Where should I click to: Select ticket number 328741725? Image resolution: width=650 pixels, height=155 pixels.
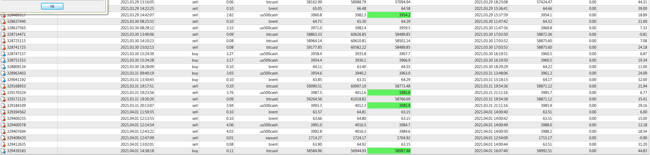pos(16,47)
